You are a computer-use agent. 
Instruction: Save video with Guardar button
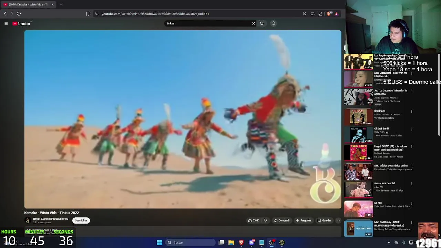coord(324,220)
